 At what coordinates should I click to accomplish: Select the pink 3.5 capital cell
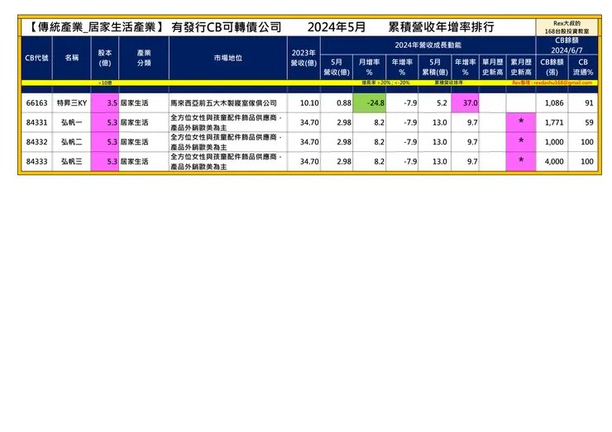tap(104, 103)
